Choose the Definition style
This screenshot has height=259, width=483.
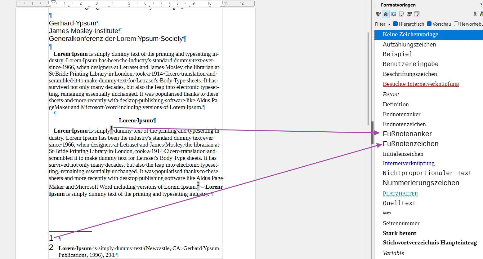pyautogui.click(x=396, y=104)
